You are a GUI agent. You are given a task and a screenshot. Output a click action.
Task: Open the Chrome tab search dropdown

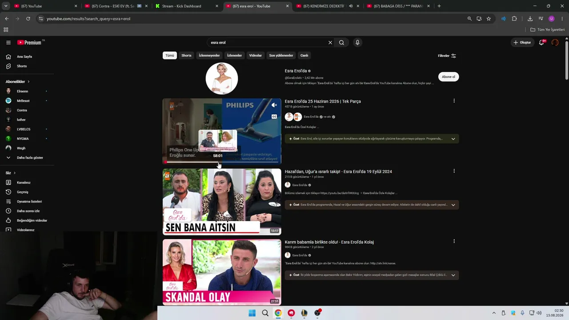[6, 6]
